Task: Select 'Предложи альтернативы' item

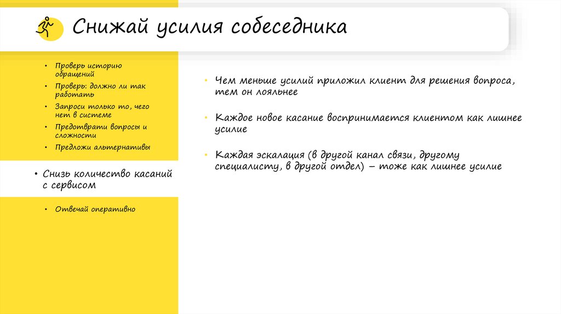Action: pos(102,147)
